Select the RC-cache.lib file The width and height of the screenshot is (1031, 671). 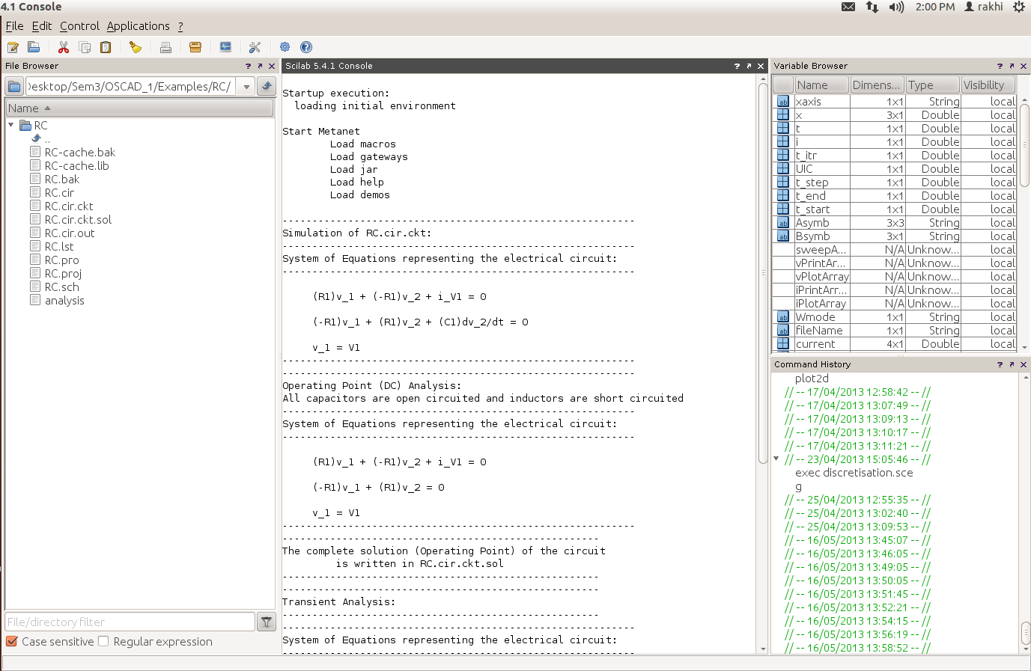[76, 165]
